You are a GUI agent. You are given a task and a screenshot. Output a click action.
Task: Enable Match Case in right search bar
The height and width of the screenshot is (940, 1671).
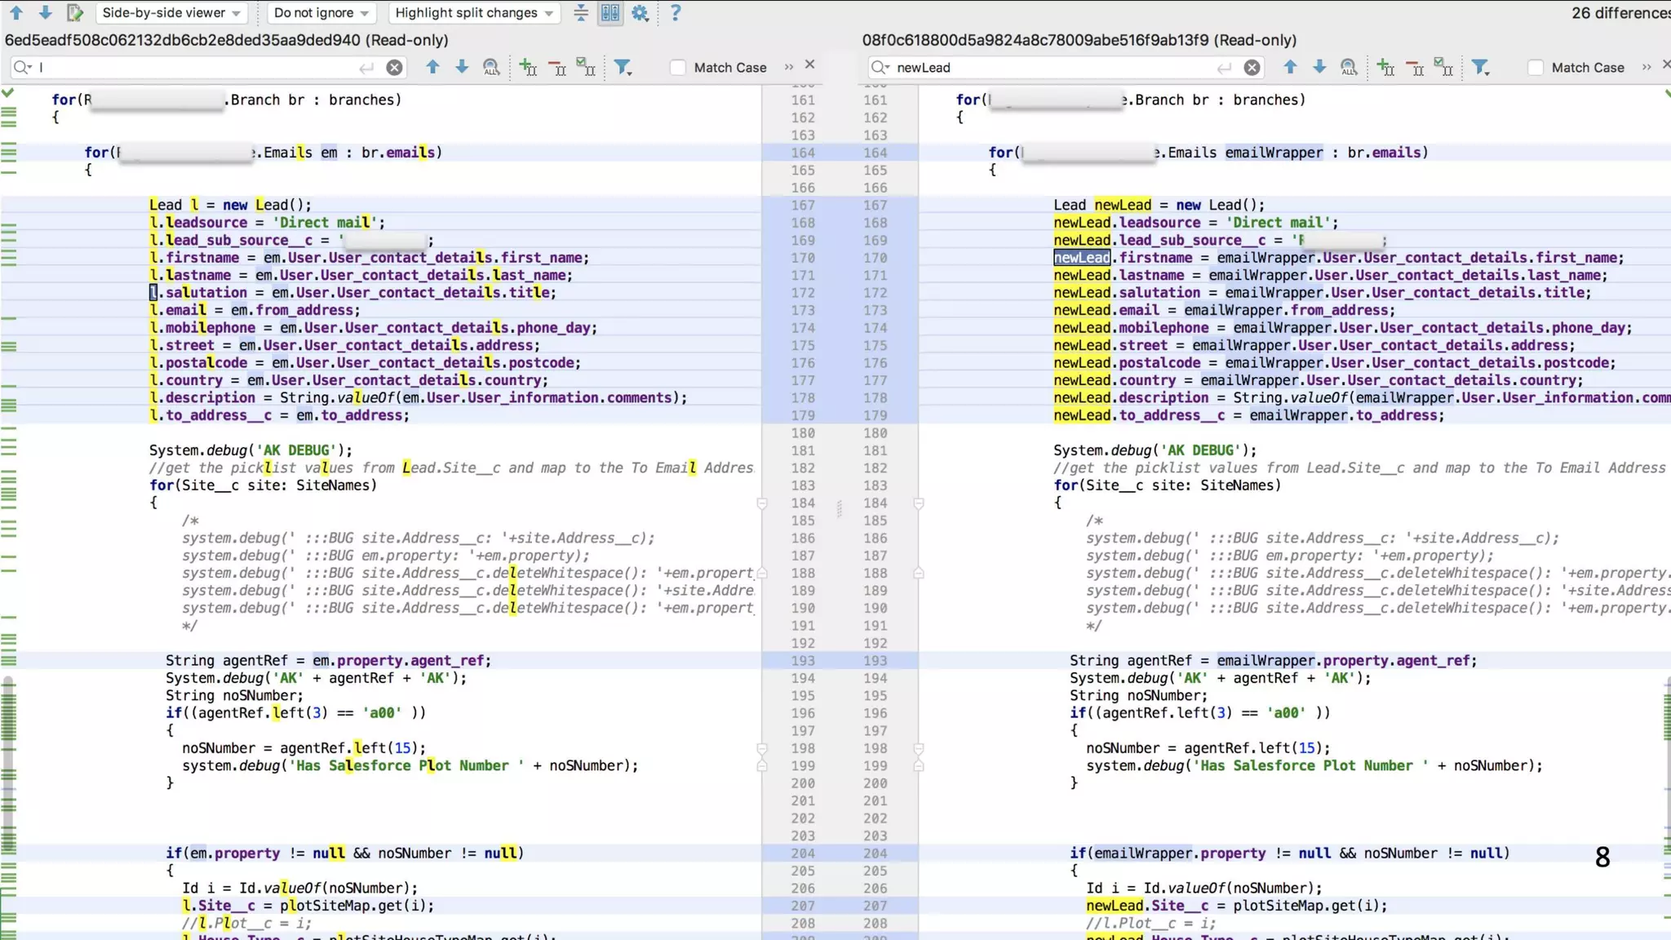point(1536,67)
